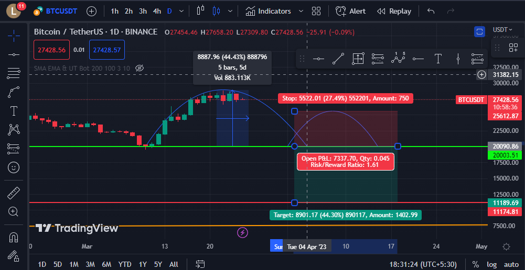Select the Text tool in left sidebar

point(14,110)
